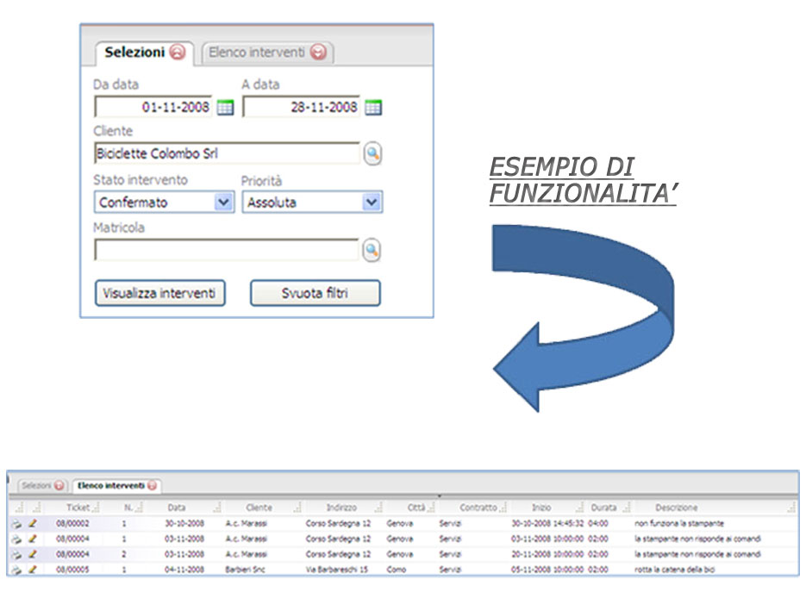Image resolution: width=806 pixels, height=598 pixels.
Task: Click the Visualizza interventi button
Action: [159, 293]
